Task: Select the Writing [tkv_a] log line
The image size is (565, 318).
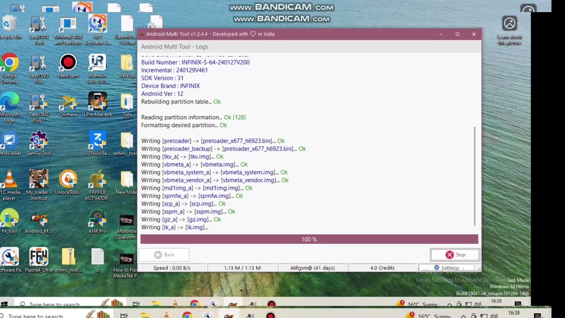Action: (182, 157)
